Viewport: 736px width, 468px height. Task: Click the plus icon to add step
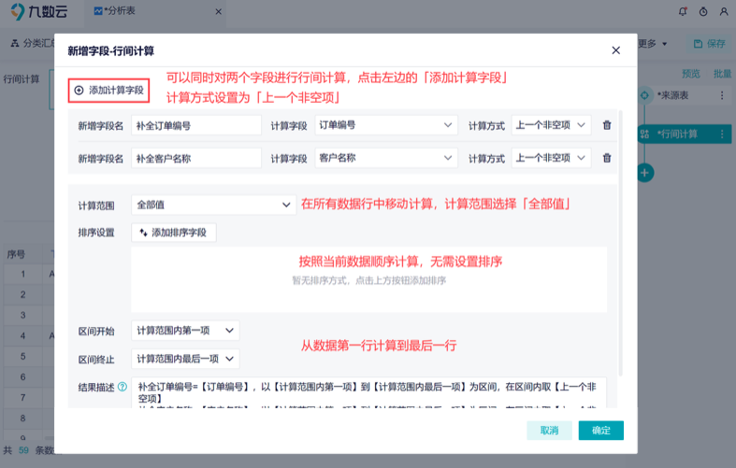tap(645, 173)
